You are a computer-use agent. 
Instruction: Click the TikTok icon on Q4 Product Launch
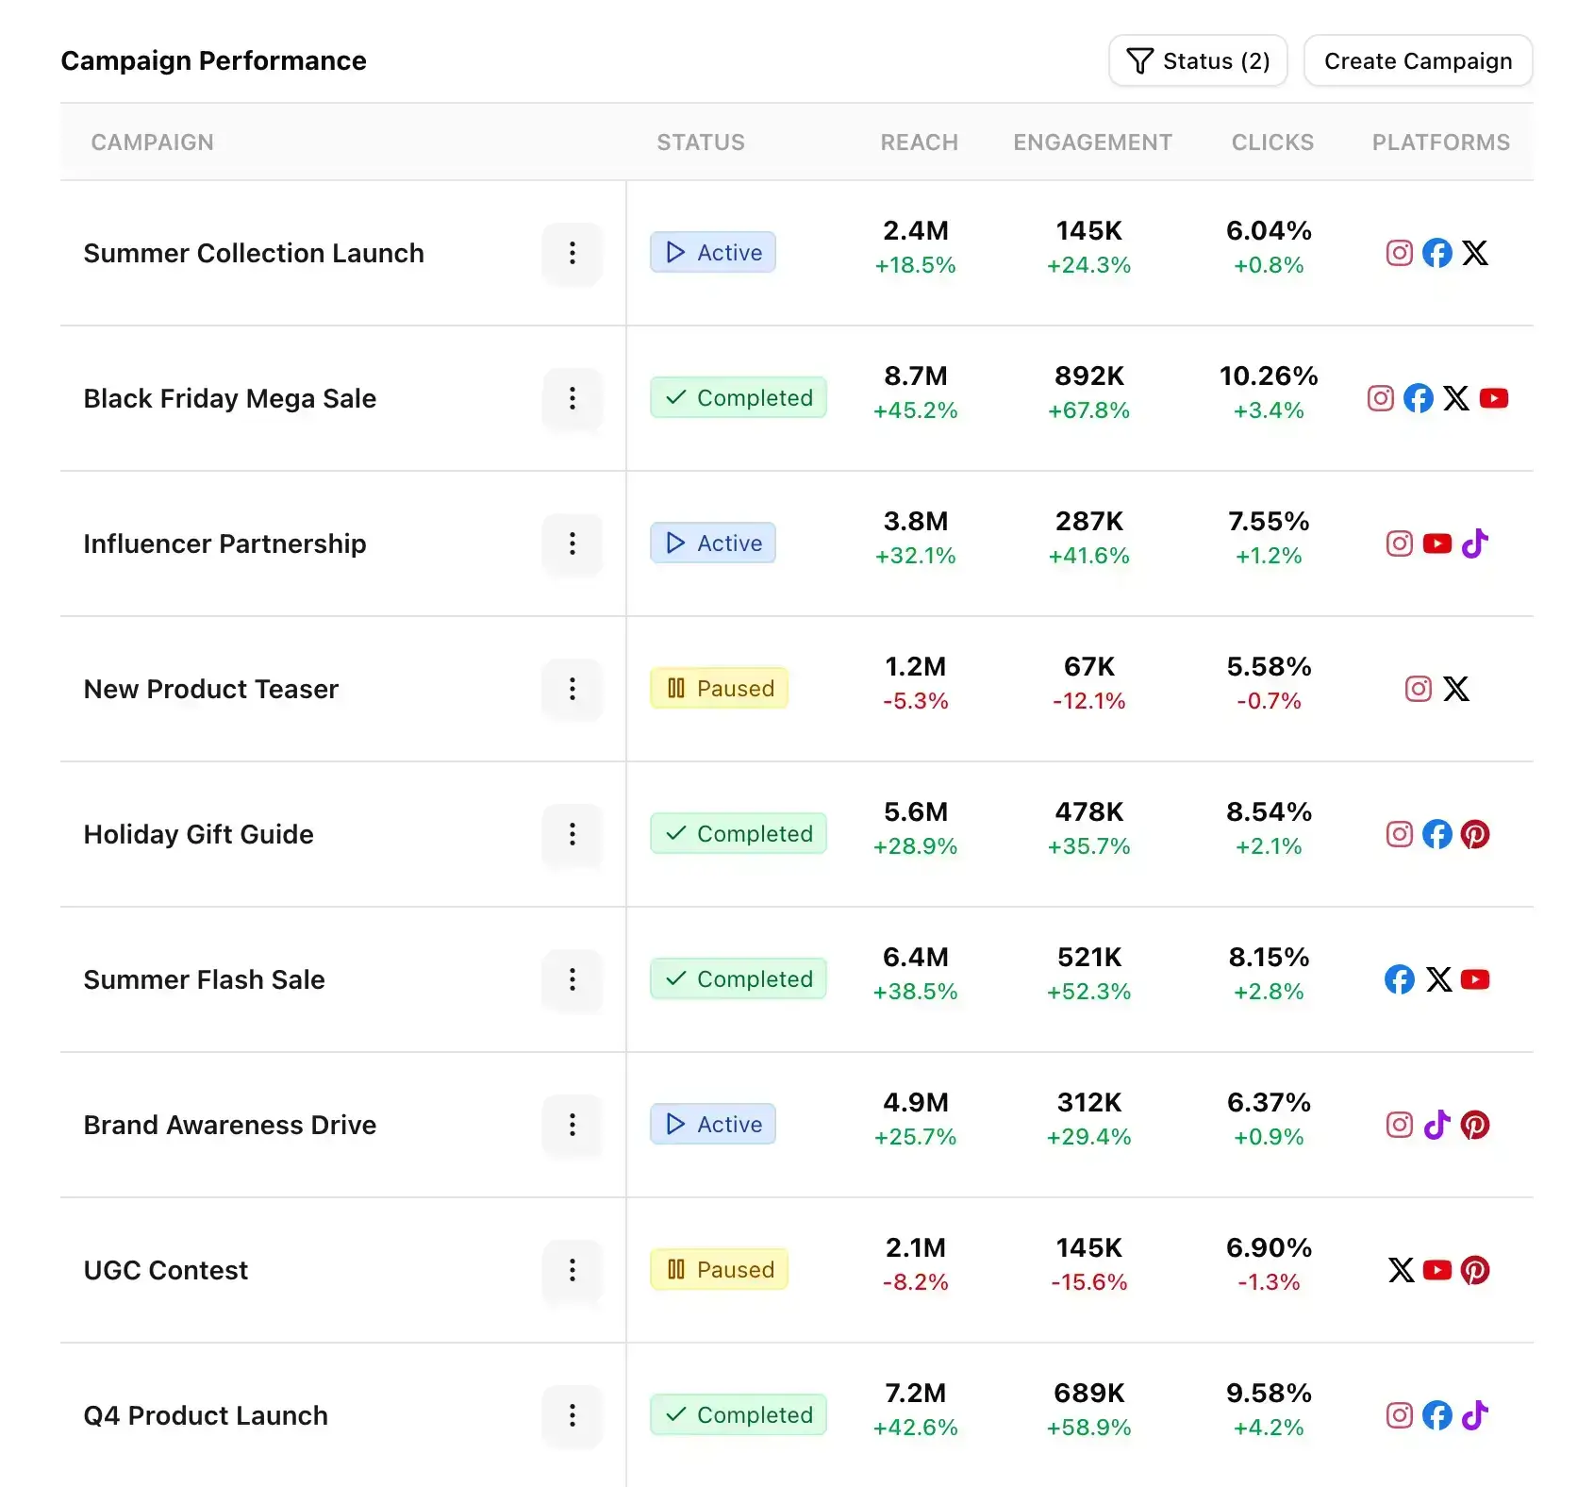(x=1476, y=1414)
